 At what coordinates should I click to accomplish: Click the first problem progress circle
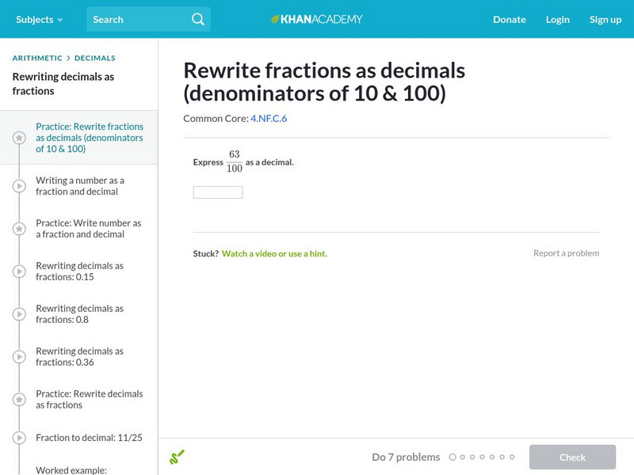453,457
